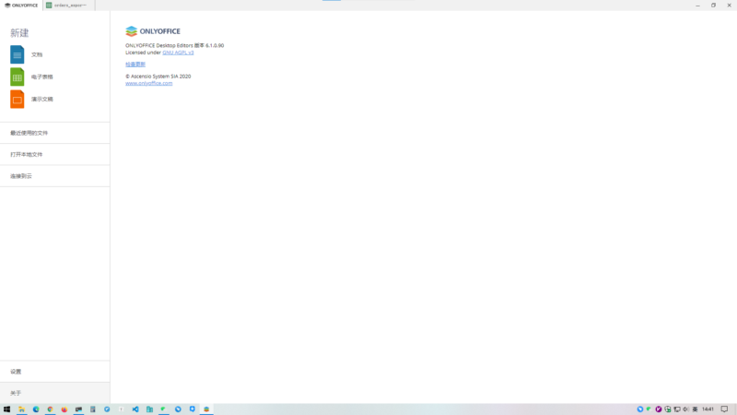This screenshot has height=415, width=737.
Task: Click the VS Code taskbar icon
Action: point(135,409)
